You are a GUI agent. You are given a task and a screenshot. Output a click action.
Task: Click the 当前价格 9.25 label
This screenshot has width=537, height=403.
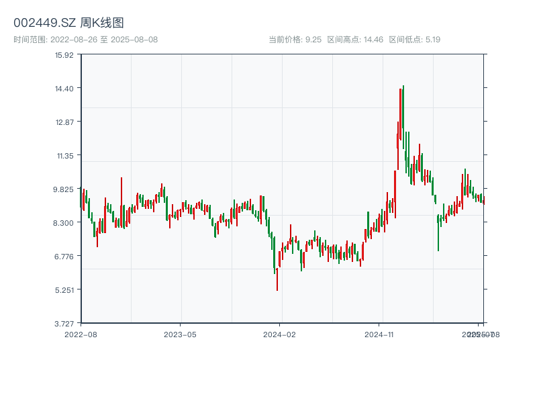pyautogui.click(x=295, y=40)
